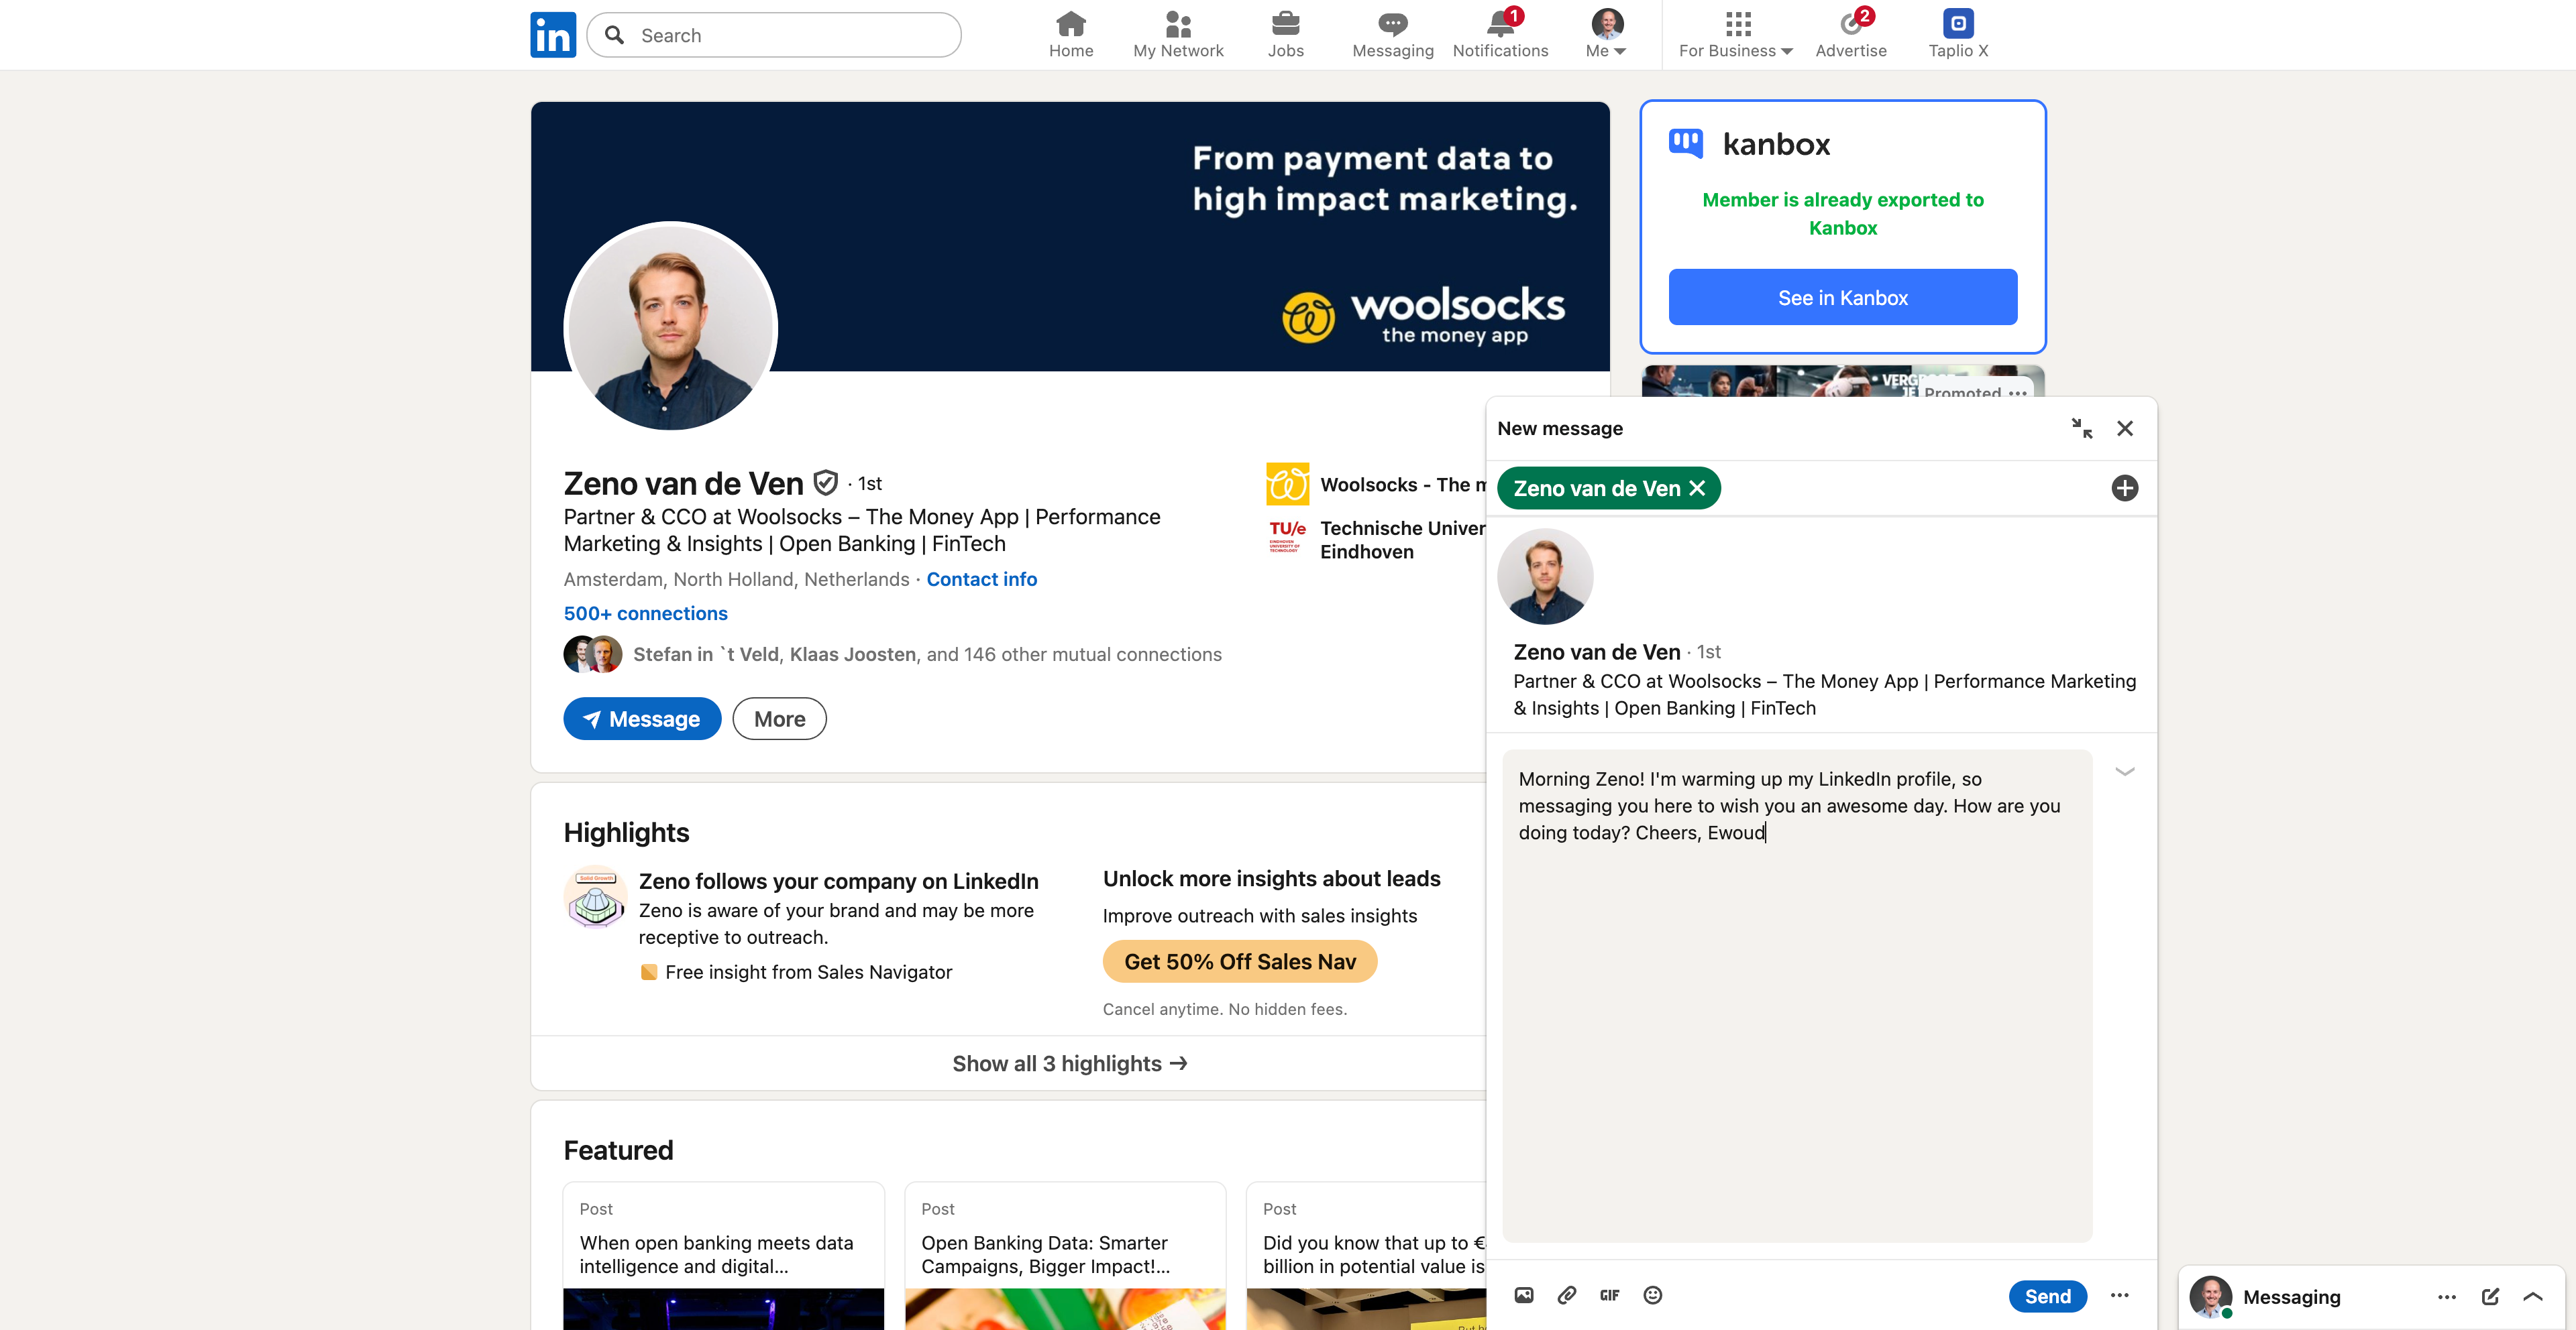This screenshot has width=2576, height=1330.
Task: Add another recipient with plus icon
Action: [x=2125, y=489]
